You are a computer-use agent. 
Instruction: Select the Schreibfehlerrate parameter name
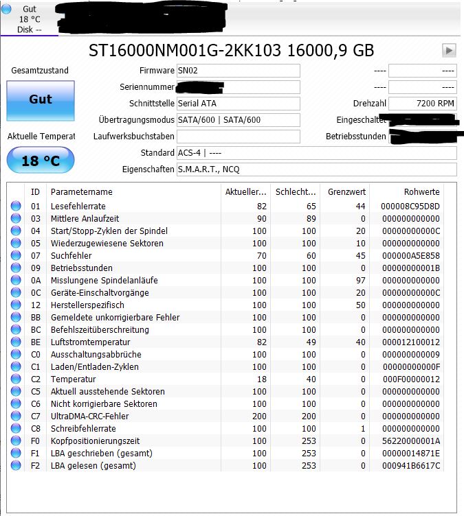coord(83,428)
